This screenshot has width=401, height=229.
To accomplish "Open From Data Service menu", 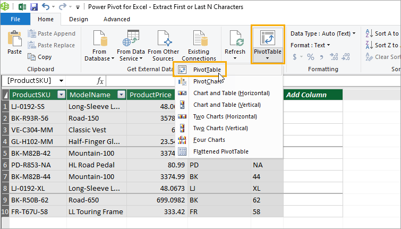I will point(131,46).
